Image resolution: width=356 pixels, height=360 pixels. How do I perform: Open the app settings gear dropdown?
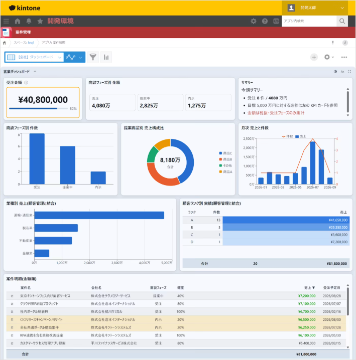click(329, 57)
